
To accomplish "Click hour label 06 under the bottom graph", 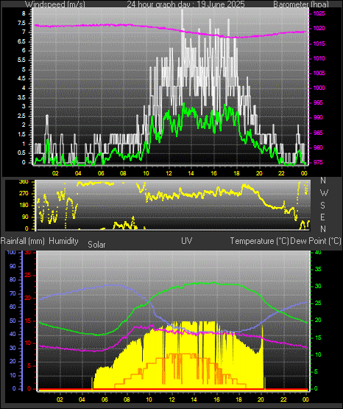I will tap(105, 399).
